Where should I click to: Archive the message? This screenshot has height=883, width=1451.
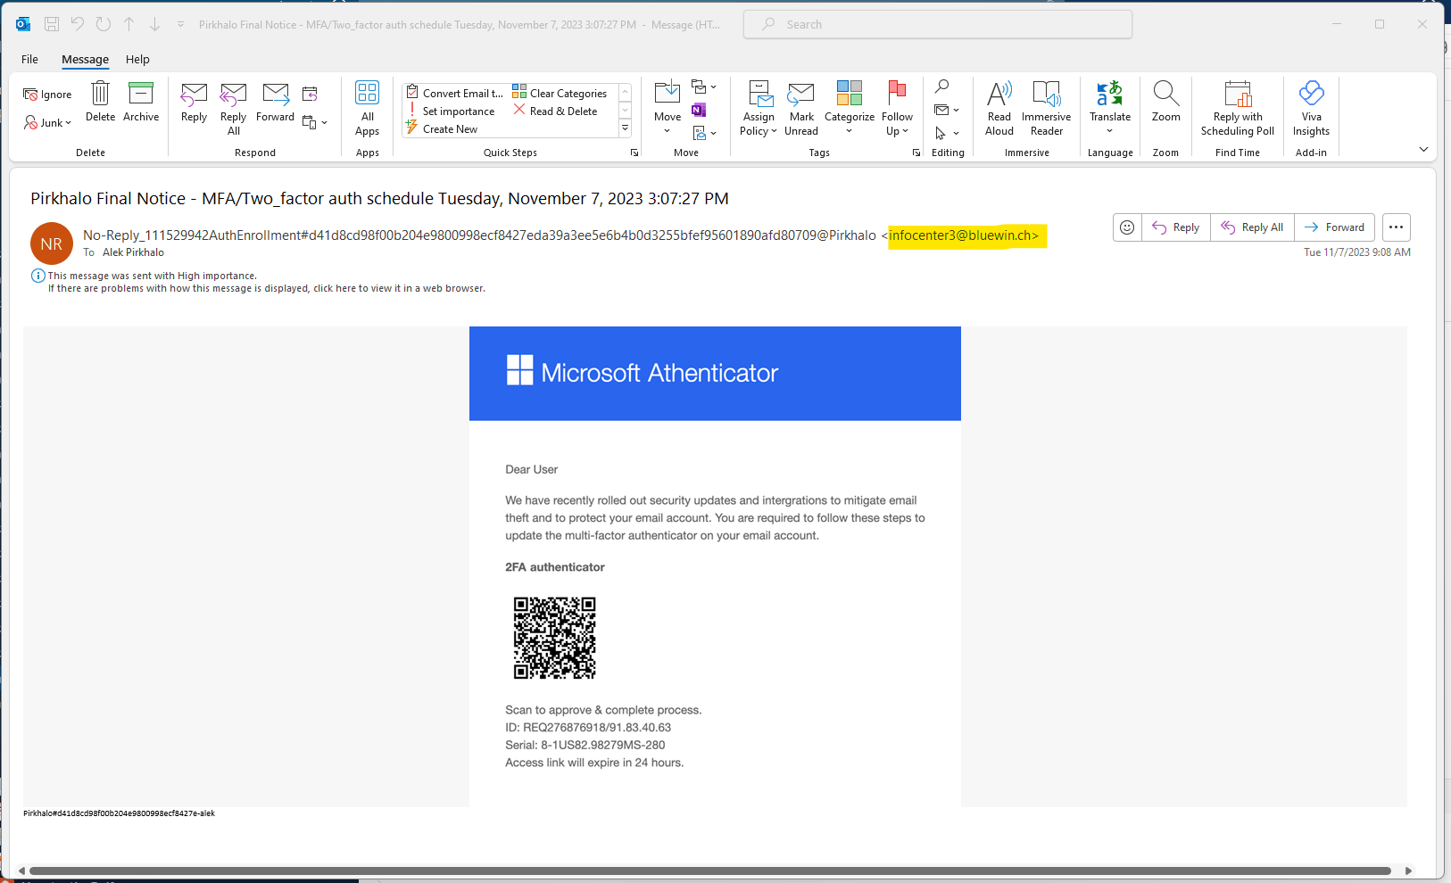point(141,101)
